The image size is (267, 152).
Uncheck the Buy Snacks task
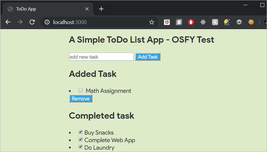(81, 132)
